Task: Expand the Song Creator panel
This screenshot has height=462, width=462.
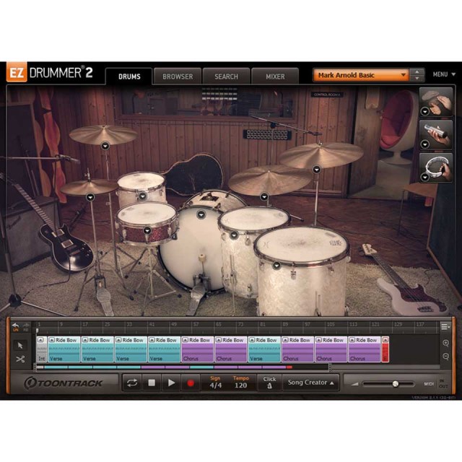Action: point(310,383)
